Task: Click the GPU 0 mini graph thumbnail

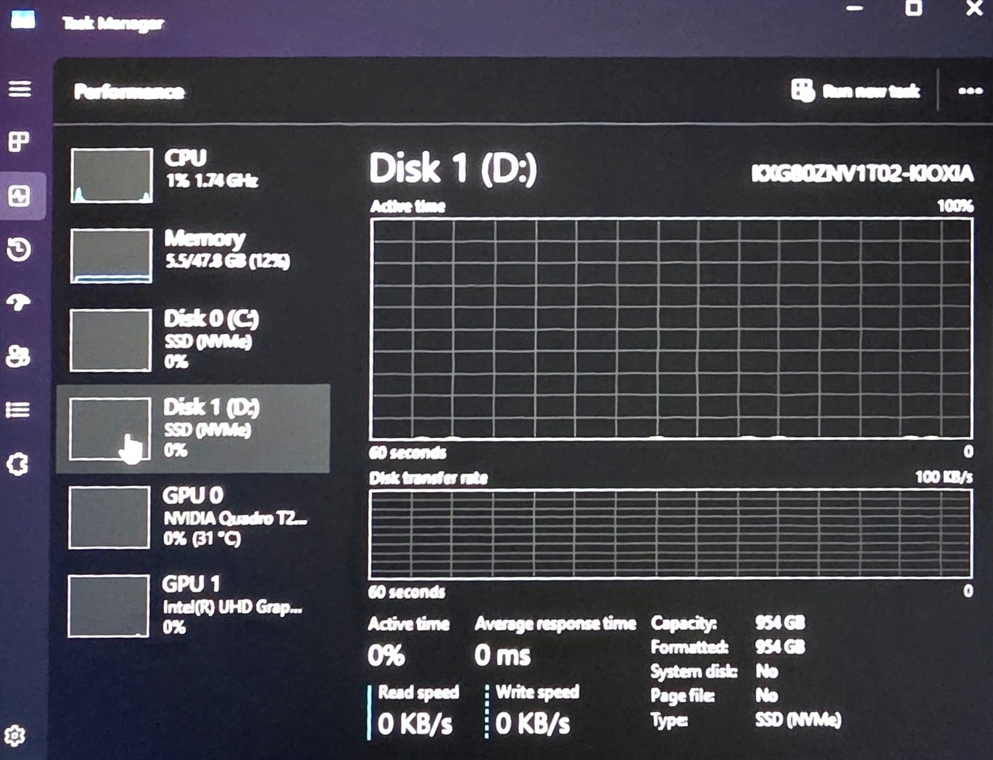Action: (109, 517)
